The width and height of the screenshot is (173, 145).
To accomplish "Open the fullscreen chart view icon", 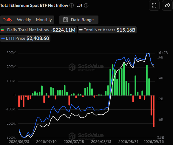I will point(154,5).
